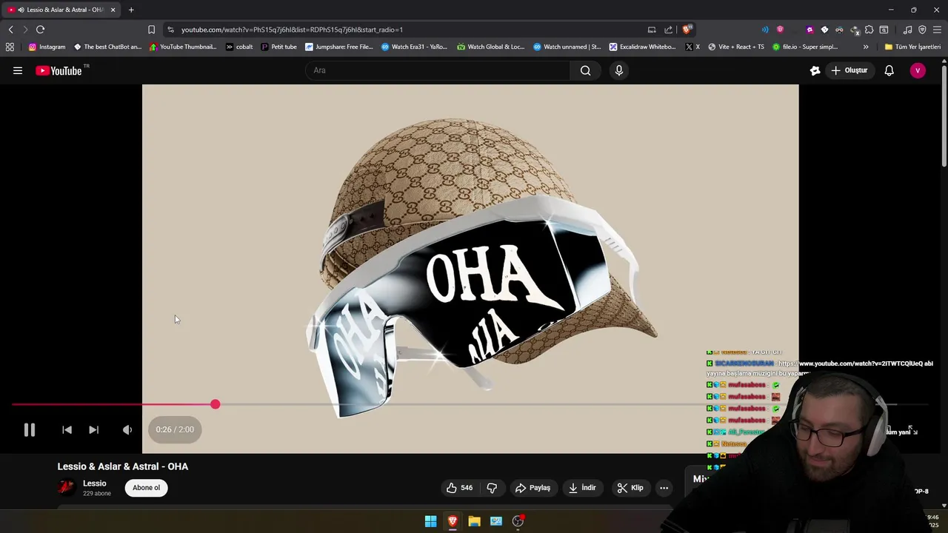Open more actions three-dot menu
Image resolution: width=948 pixels, height=533 pixels.
coord(664,488)
